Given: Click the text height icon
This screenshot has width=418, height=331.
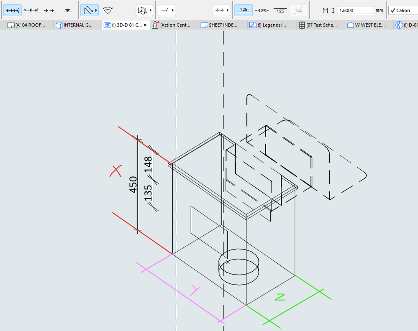Looking at the screenshot, I should pos(328,10).
